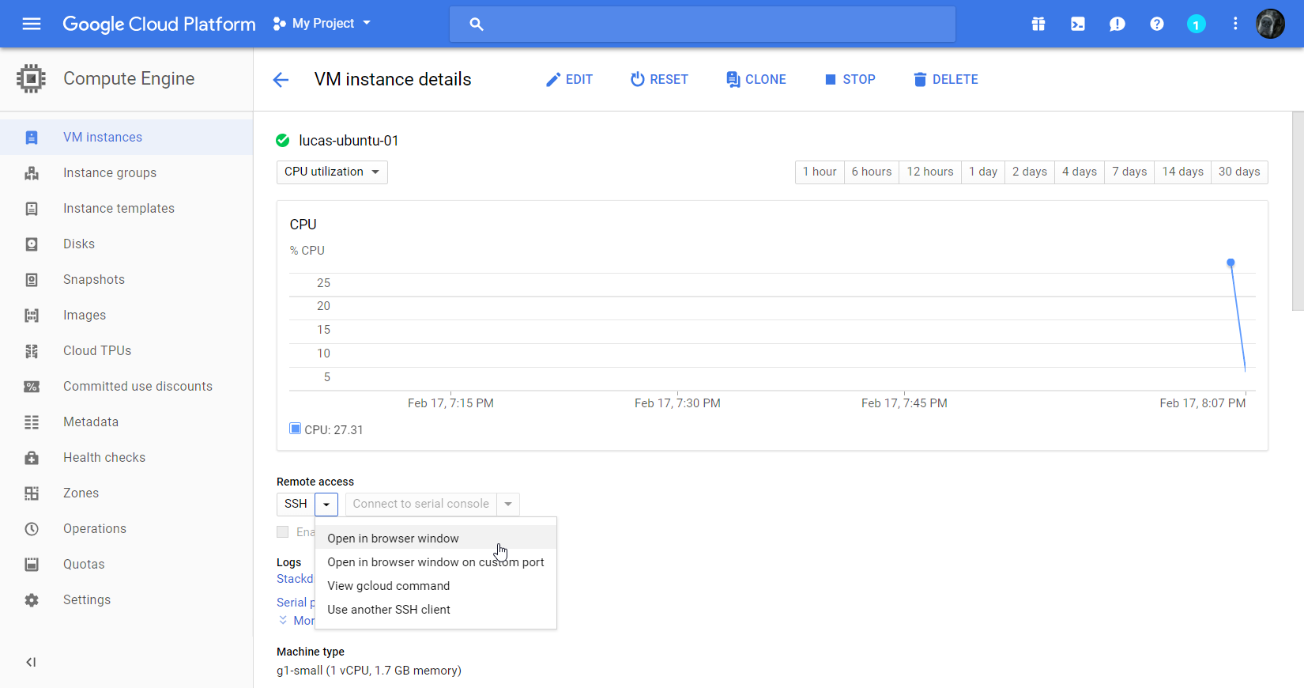Open the hamburger navigation menu
This screenshot has width=1304, height=688.
click(32, 24)
